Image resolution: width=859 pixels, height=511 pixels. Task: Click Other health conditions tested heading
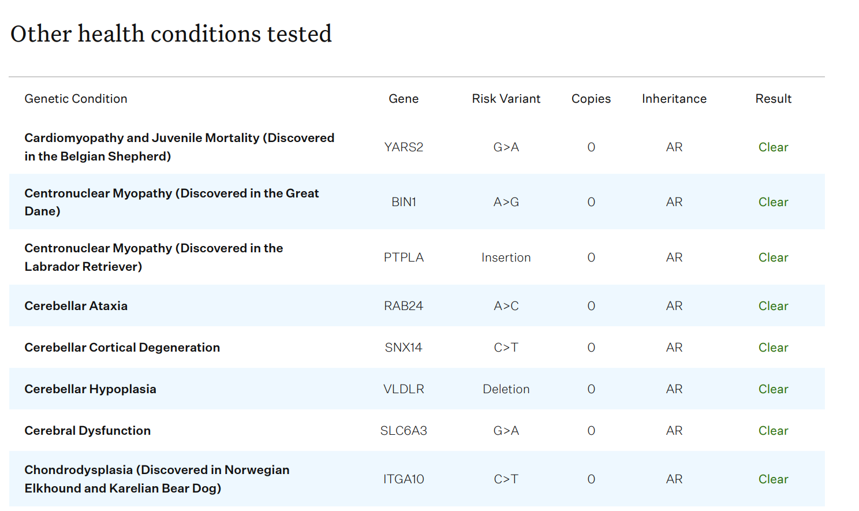(x=171, y=33)
